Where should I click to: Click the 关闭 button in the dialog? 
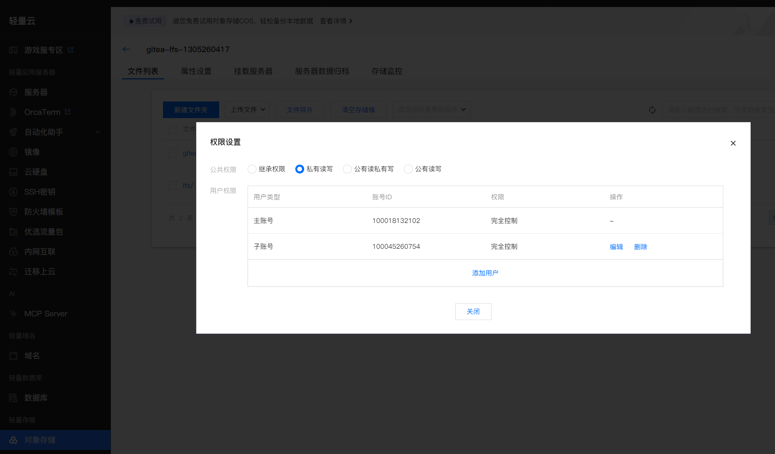pos(473,312)
